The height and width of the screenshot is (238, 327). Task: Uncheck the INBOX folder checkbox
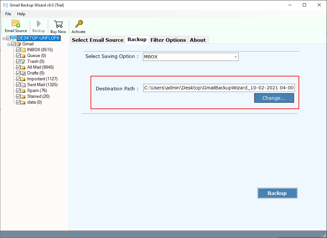pos(18,50)
